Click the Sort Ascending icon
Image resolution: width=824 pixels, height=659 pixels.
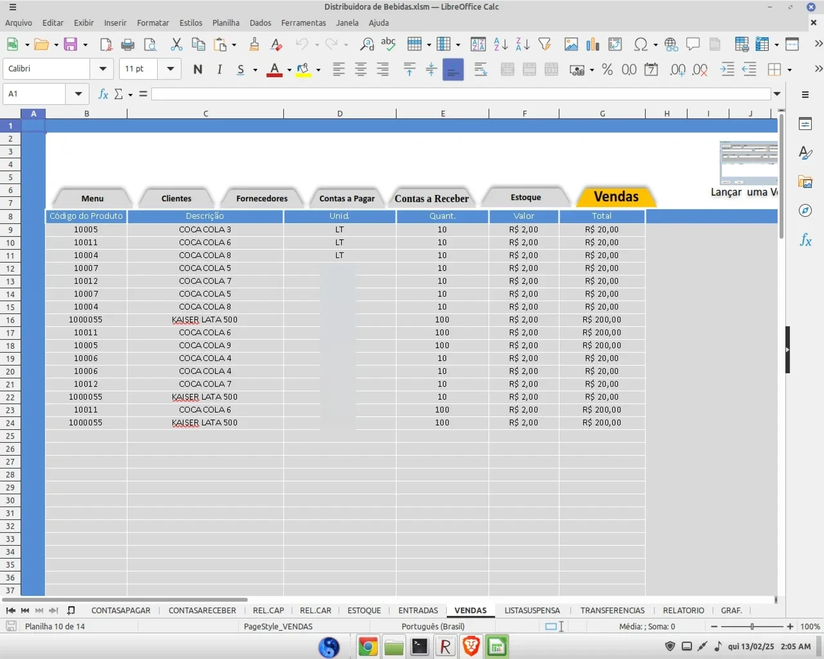click(x=501, y=44)
